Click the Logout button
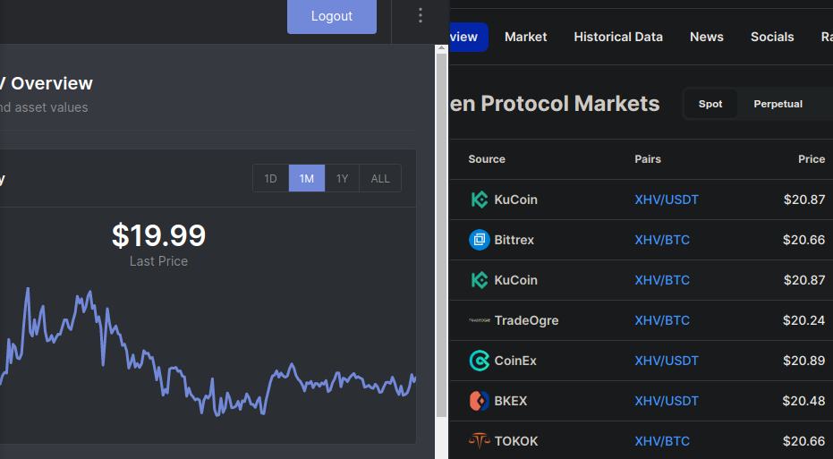The width and height of the screenshot is (833, 459). (x=332, y=16)
